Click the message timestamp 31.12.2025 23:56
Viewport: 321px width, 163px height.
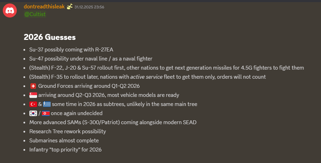pyautogui.click(x=89, y=7)
